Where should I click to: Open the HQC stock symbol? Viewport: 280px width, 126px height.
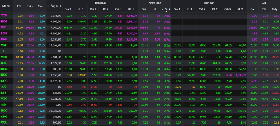4,111
